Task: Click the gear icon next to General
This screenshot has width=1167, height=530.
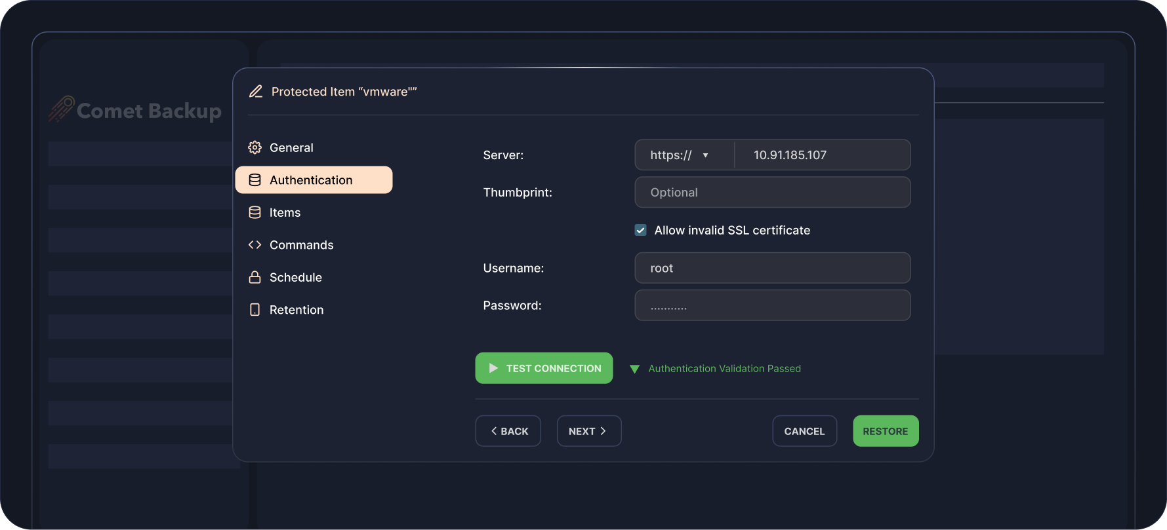Action: point(255,148)
